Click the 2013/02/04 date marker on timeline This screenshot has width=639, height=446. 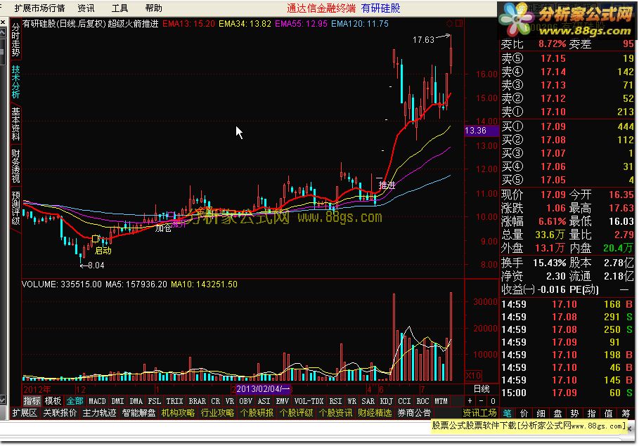pyautogui.click(x=263, y=388)
